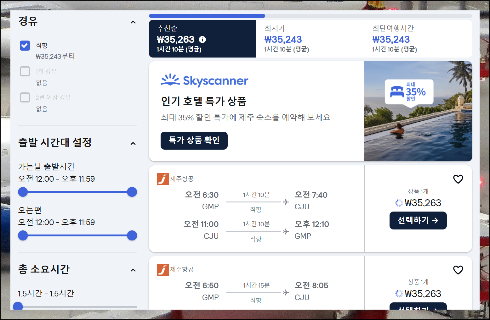Save the 오전 6:50 GMP flight with the heart
This screenshot has width=490, height=320.
(458, 270)
